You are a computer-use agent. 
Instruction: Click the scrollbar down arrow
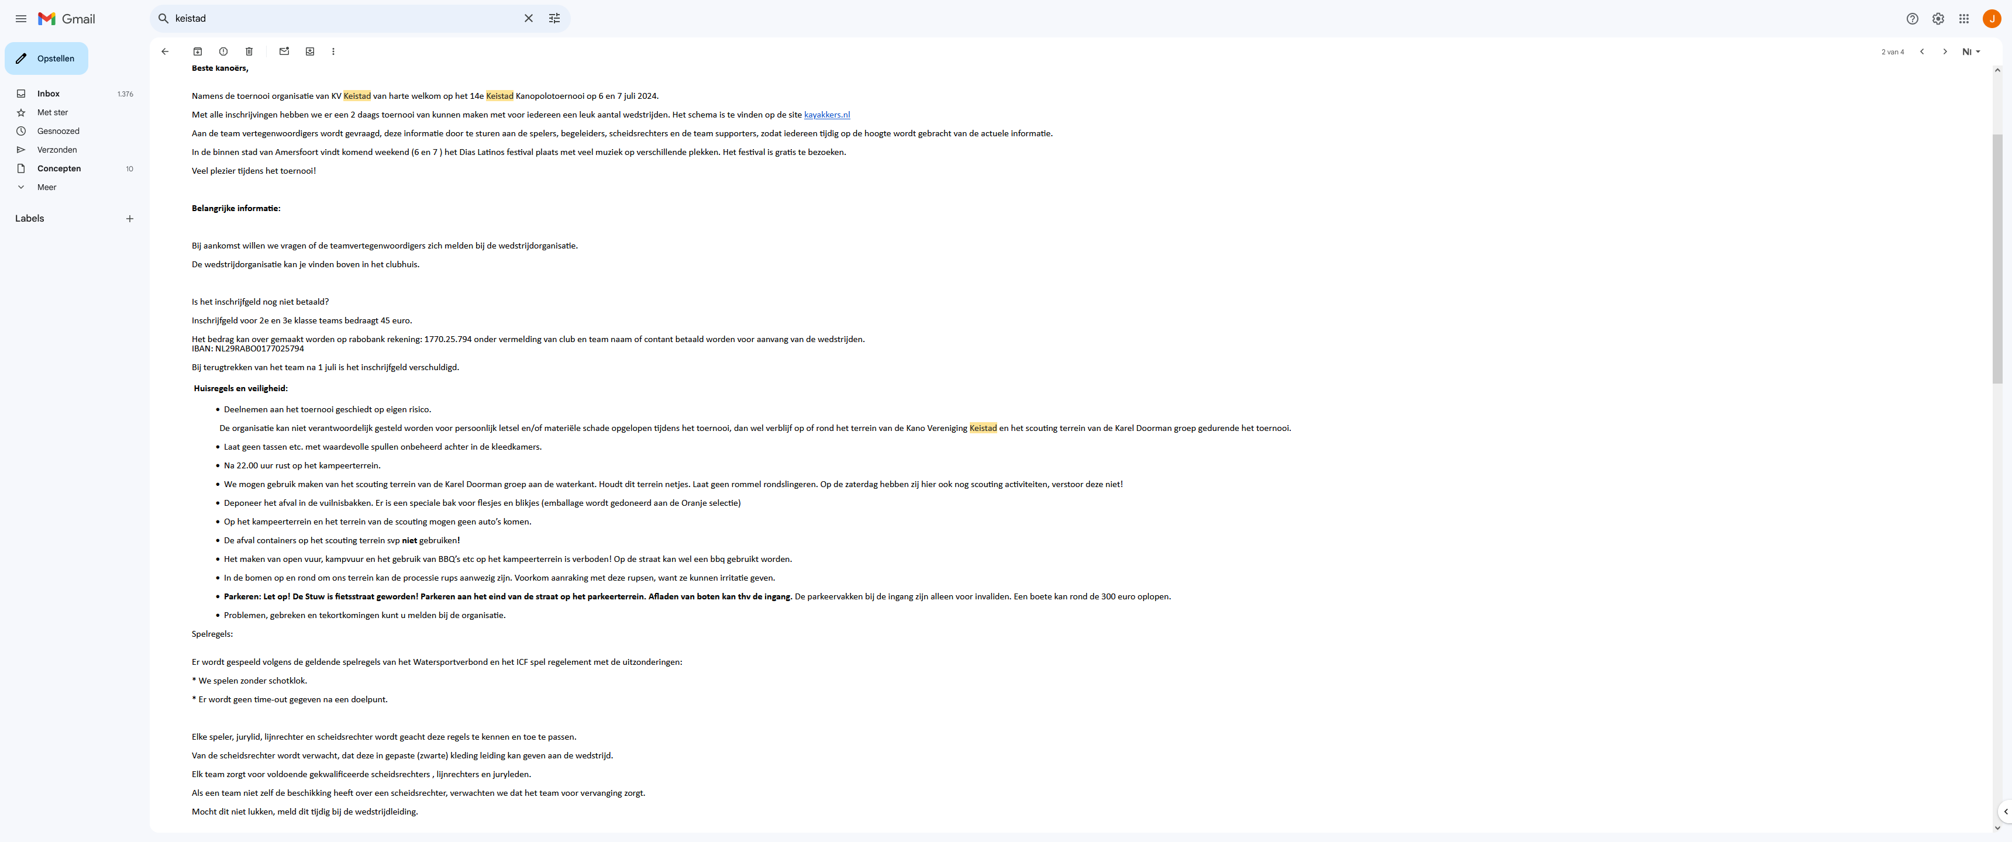[1998, 828]
